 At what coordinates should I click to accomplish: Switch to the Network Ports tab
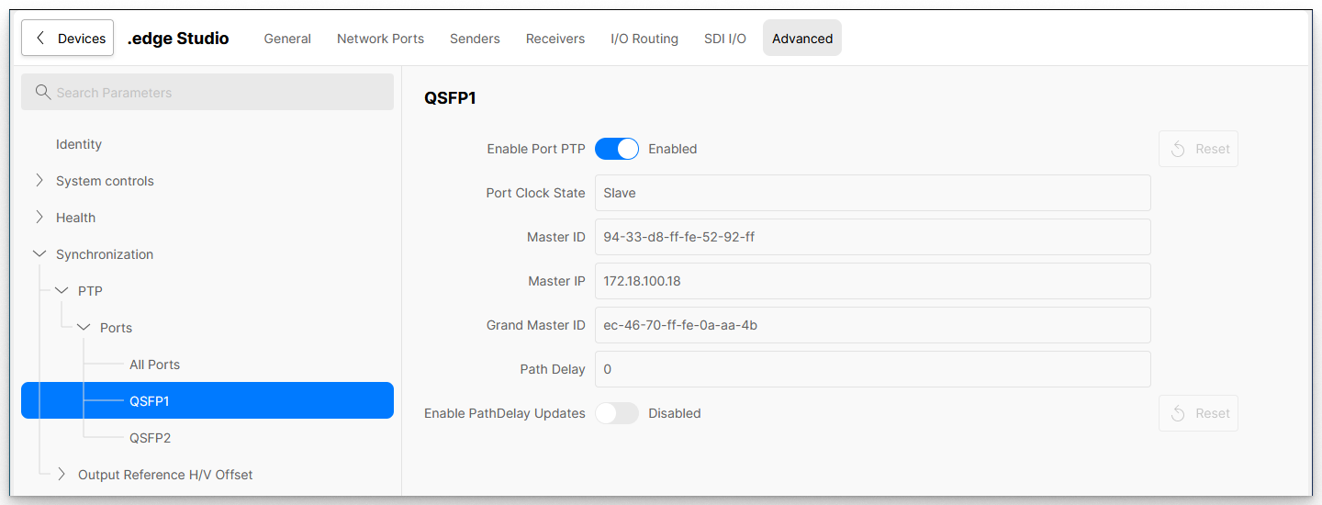pyautogui.click(x=380, y=39)
